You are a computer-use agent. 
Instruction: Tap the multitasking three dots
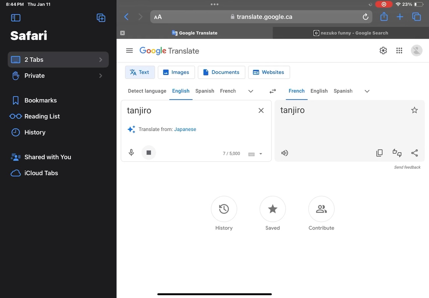[214, 4]
